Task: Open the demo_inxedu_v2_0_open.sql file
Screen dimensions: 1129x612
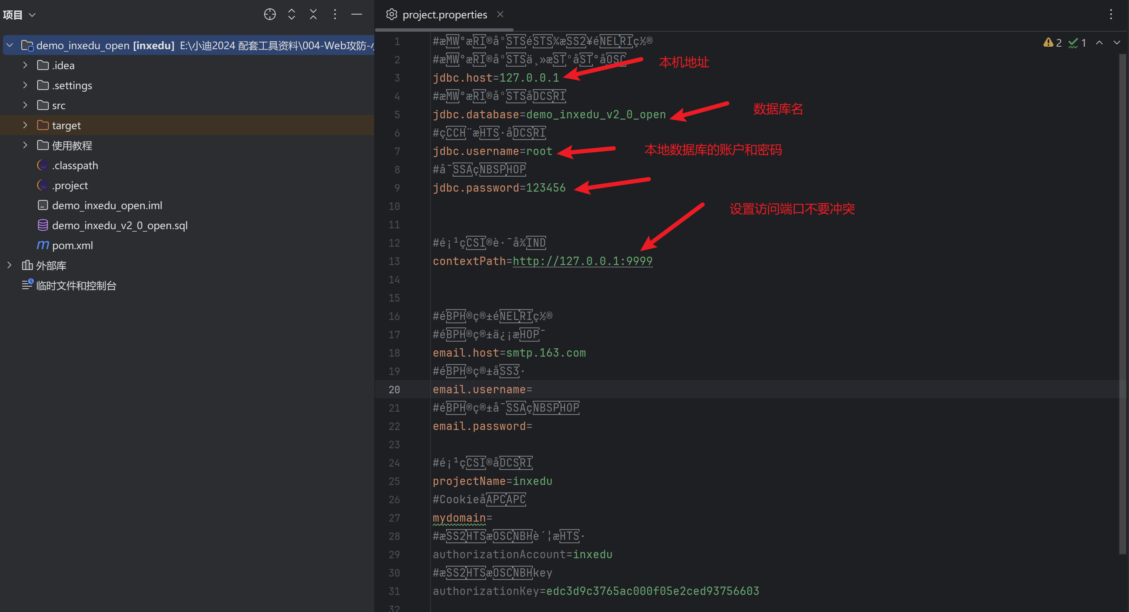Action: pos(119,225)
